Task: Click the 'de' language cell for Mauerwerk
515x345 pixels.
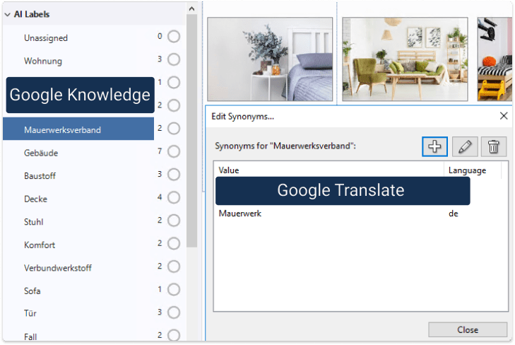Action: [454, 214]
